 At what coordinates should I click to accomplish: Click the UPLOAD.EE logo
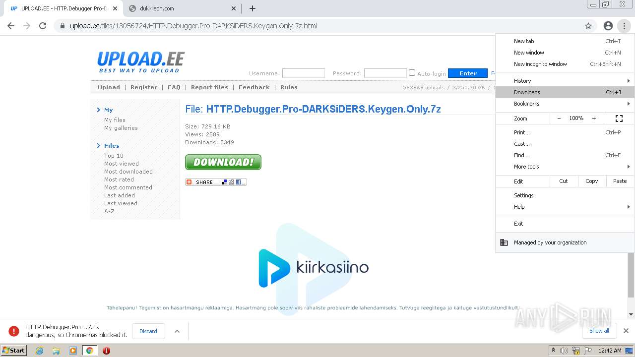tap(141, 62)
